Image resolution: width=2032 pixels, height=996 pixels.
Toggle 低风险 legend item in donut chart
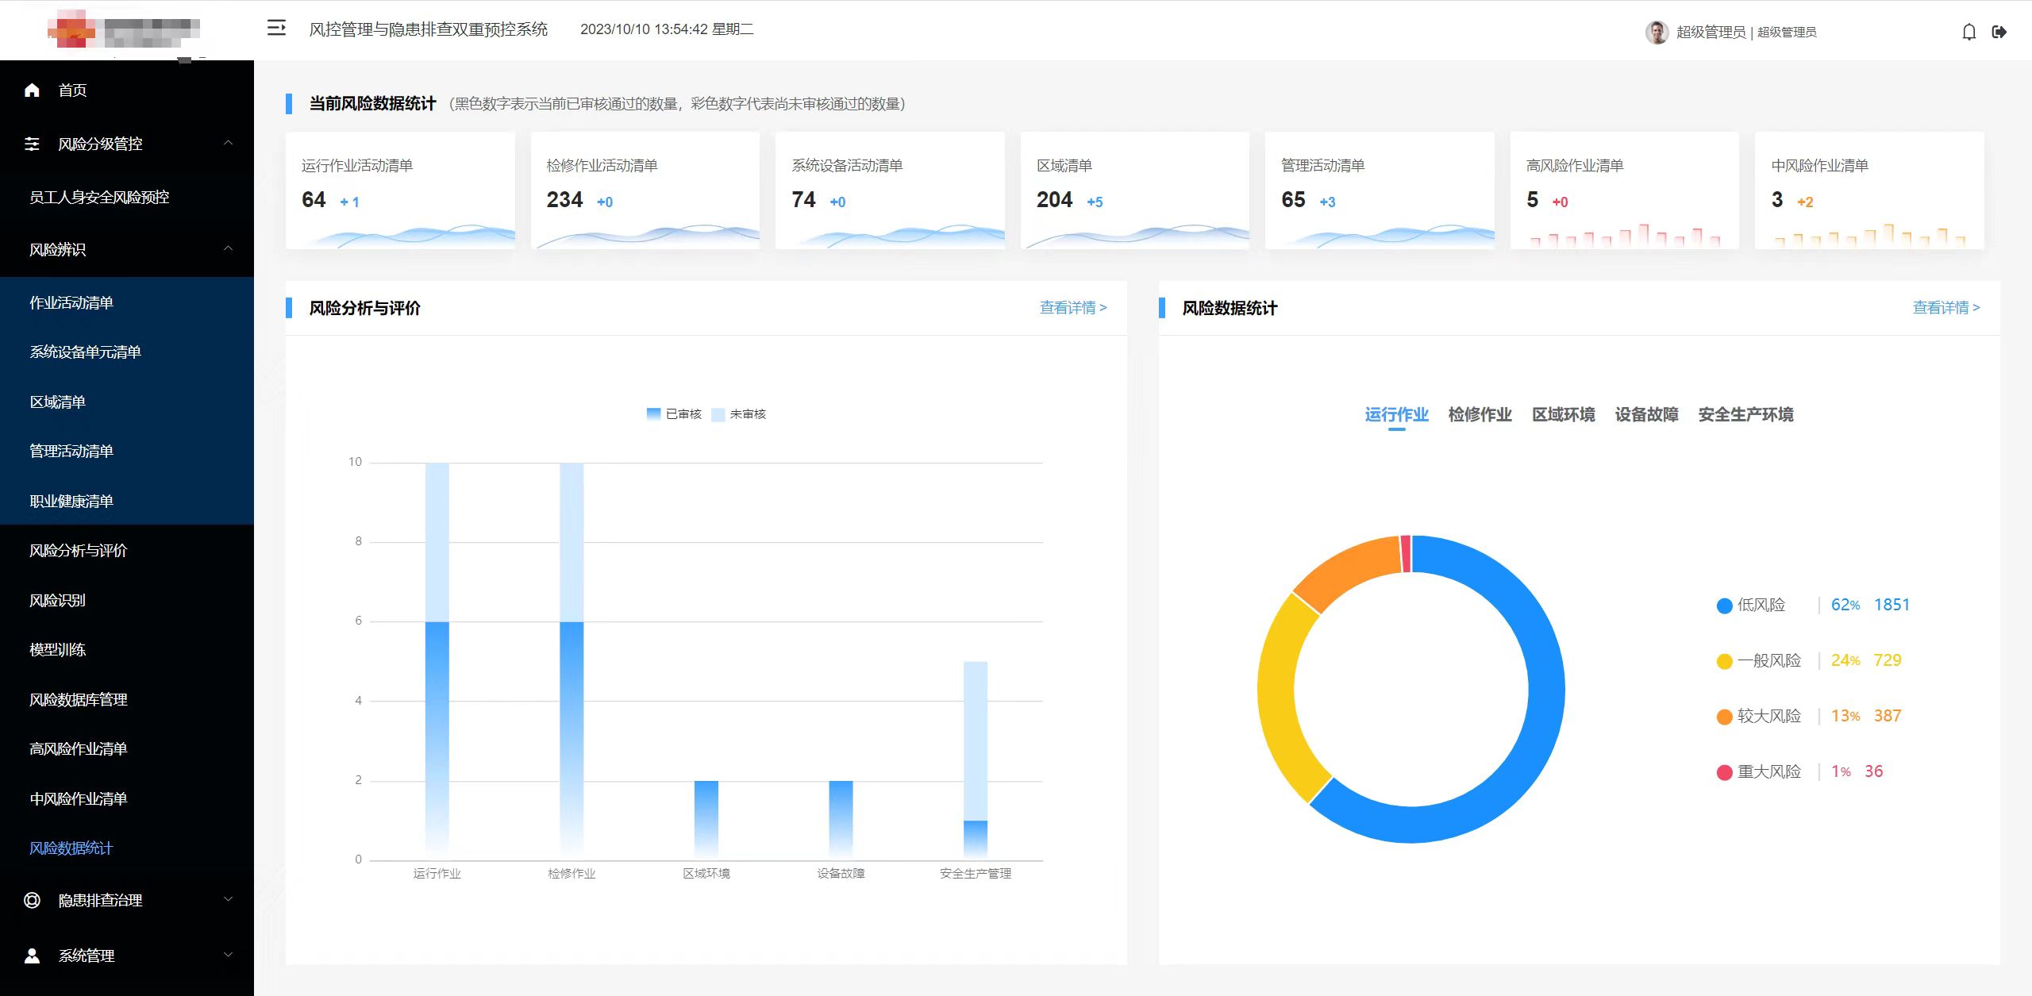1750,605
